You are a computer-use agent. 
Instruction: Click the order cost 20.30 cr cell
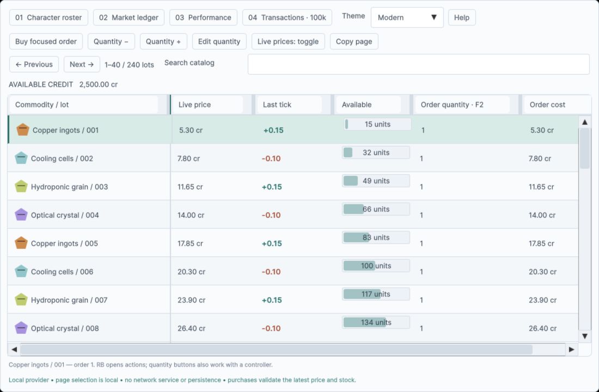(x=542, y=272)
